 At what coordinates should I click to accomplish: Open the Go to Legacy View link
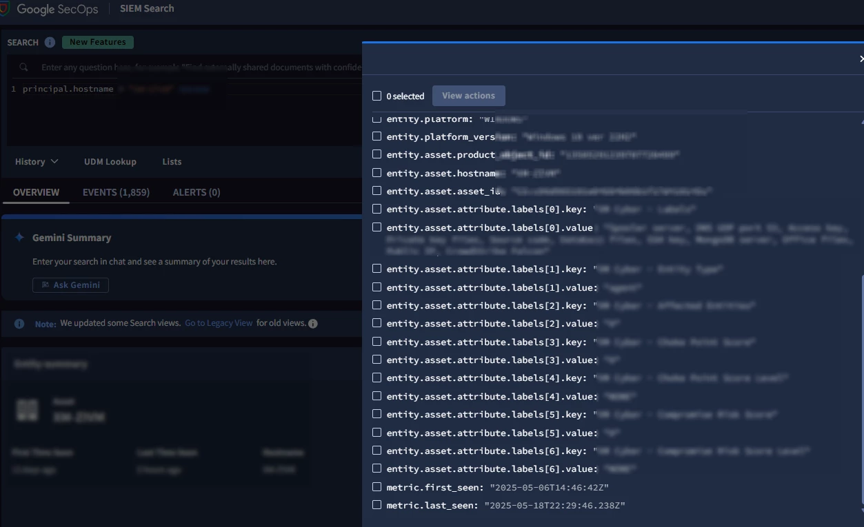tap(219, 323)
